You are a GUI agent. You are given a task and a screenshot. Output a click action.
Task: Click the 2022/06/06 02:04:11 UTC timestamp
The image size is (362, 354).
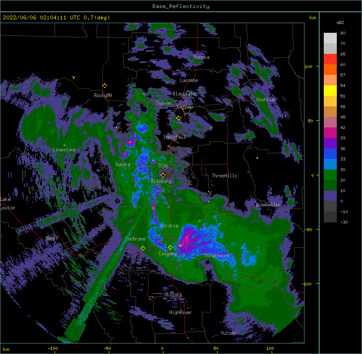42,18
